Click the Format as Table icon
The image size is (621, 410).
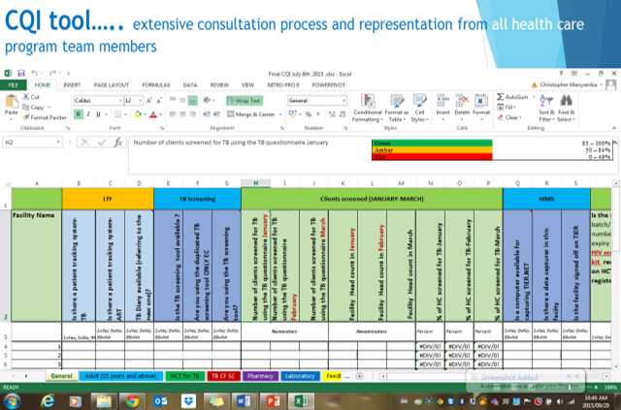[396, 108]
